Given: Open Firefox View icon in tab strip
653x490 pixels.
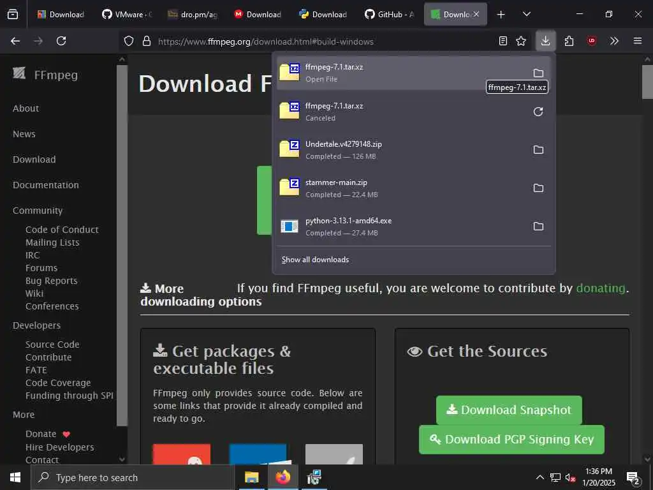Looking at the screenshot, I should point(13,15).
